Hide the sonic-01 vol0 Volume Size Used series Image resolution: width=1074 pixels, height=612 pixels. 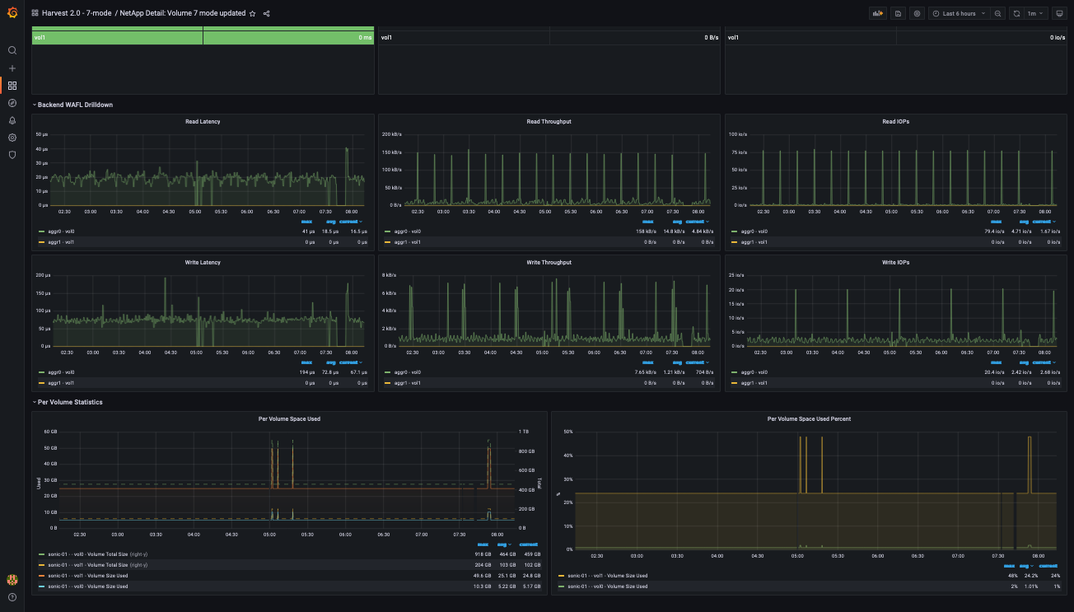[x=88, y=586]
